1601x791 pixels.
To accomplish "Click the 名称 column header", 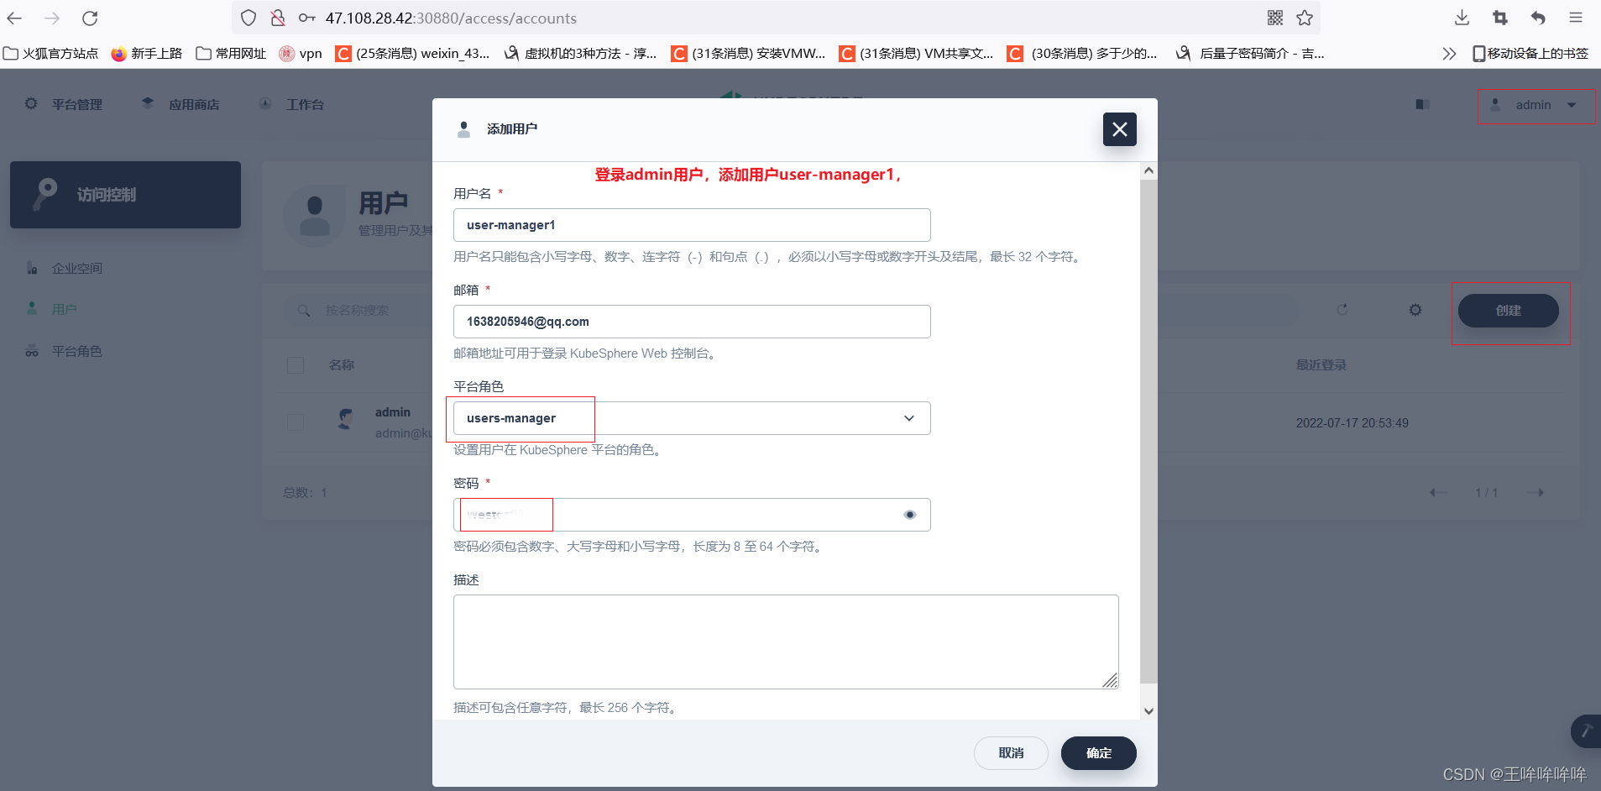I will tap(342, 365).
